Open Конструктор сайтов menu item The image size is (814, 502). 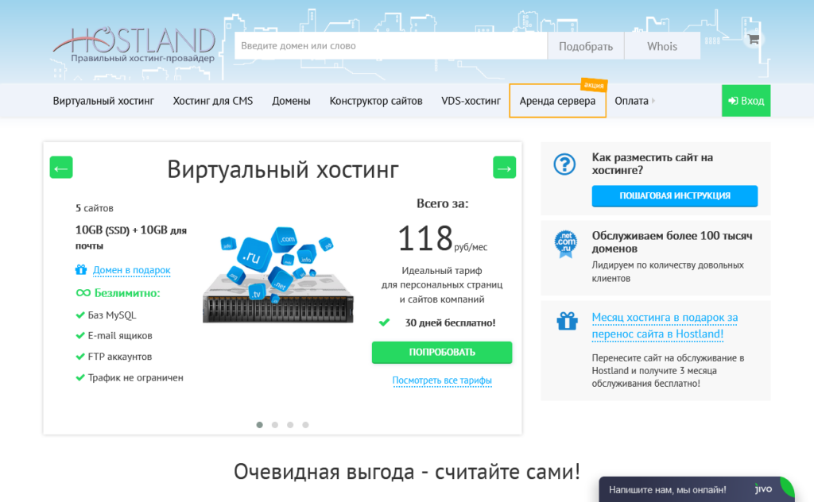pyautogui.click(x=376, y=101)
